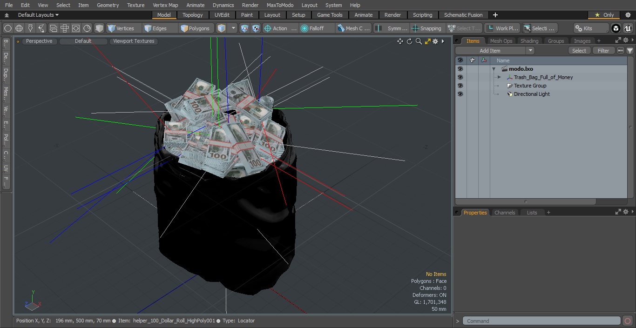Image resolution: width=636 pixels, height=328 pixels.
Task: Toggle visibility of Directional Light
Action: [460, 94]
